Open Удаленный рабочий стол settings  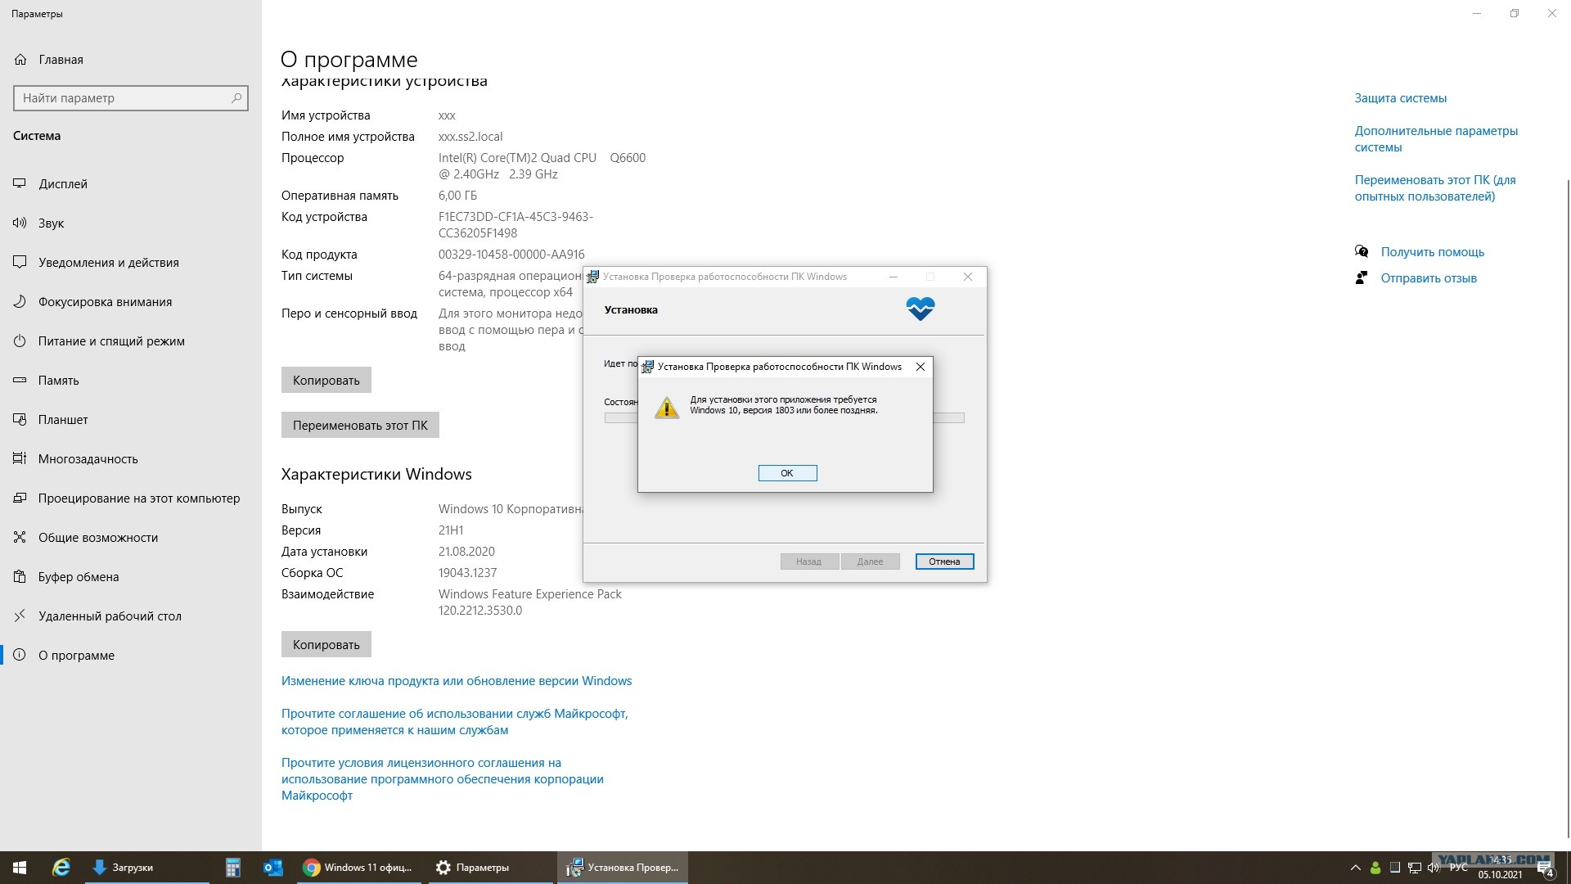[x=110, y=616]
